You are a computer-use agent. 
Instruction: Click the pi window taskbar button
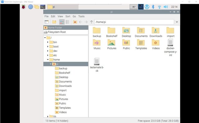click(x=63, y=7)
